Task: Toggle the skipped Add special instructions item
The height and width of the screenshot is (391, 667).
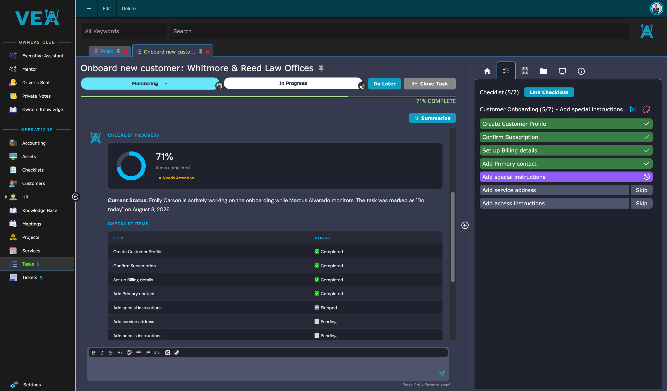Action: point(566,177)
